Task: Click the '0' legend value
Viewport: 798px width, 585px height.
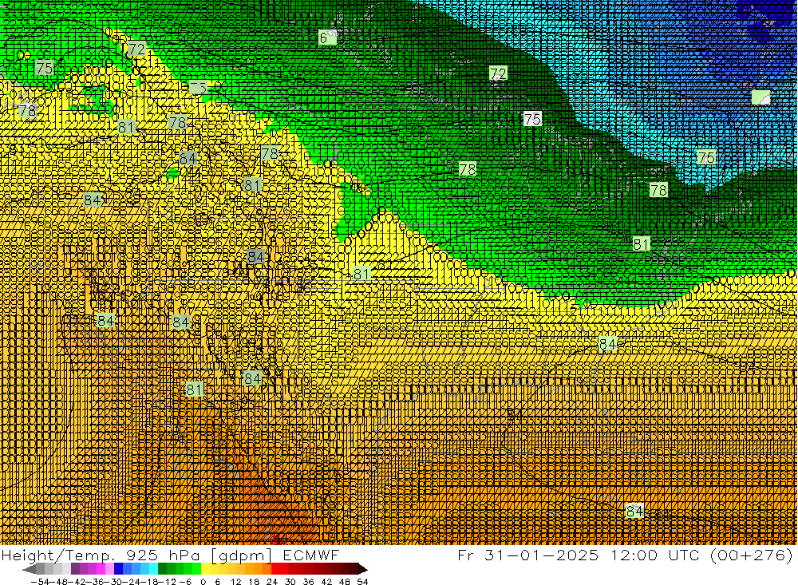Action: pos(203,582)
